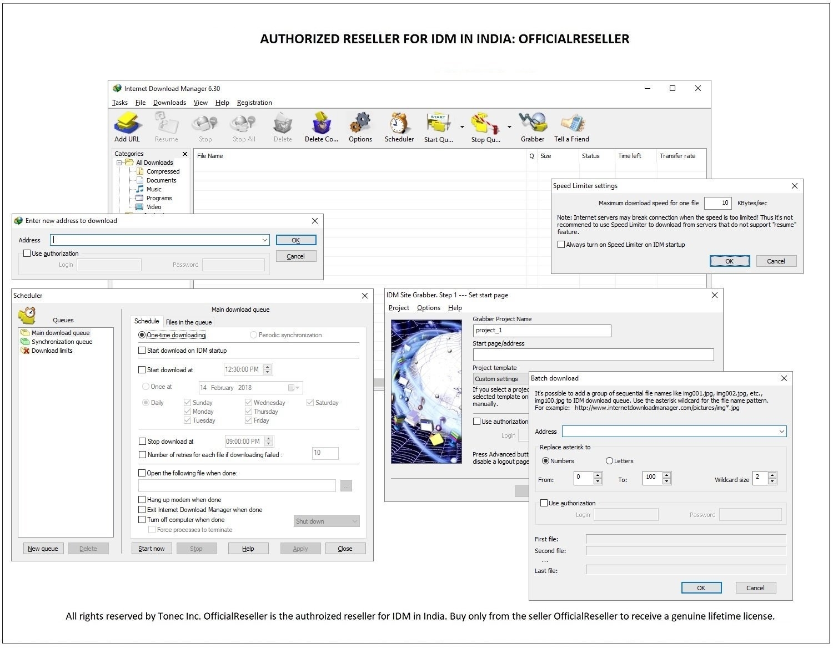Screen dimensions: 833x649
Task: Open the Tasks menu
Action: coord(120,103)
